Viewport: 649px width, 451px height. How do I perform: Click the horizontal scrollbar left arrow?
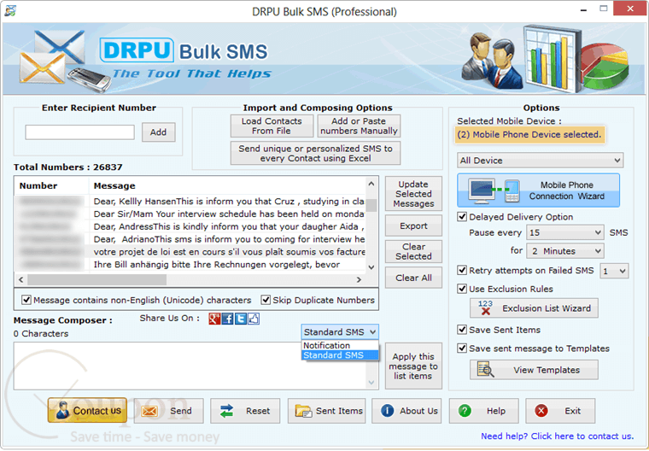click(x=20, y=279)
